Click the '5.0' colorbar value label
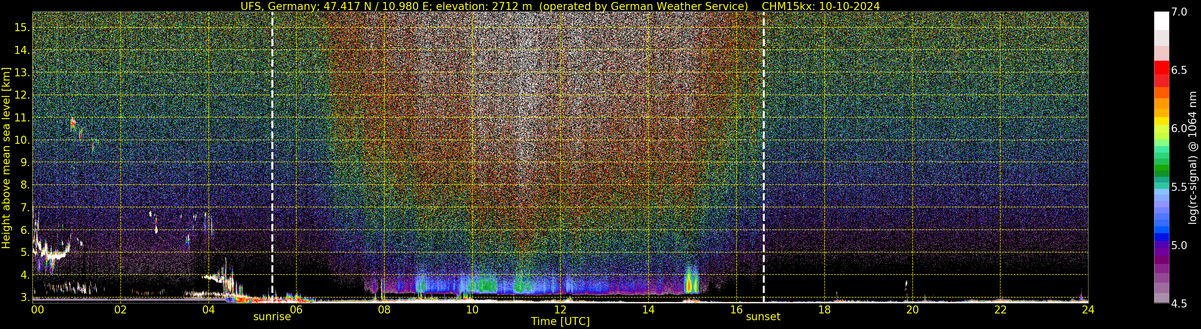This screenshot has height=329, width=1201. (x=1179, y=245)
